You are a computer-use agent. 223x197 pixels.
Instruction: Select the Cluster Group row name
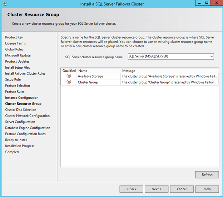pos(88,83)
